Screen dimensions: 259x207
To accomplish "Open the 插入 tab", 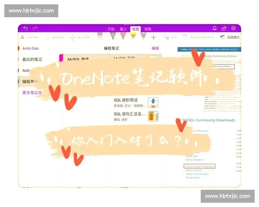I will [123, 29].
